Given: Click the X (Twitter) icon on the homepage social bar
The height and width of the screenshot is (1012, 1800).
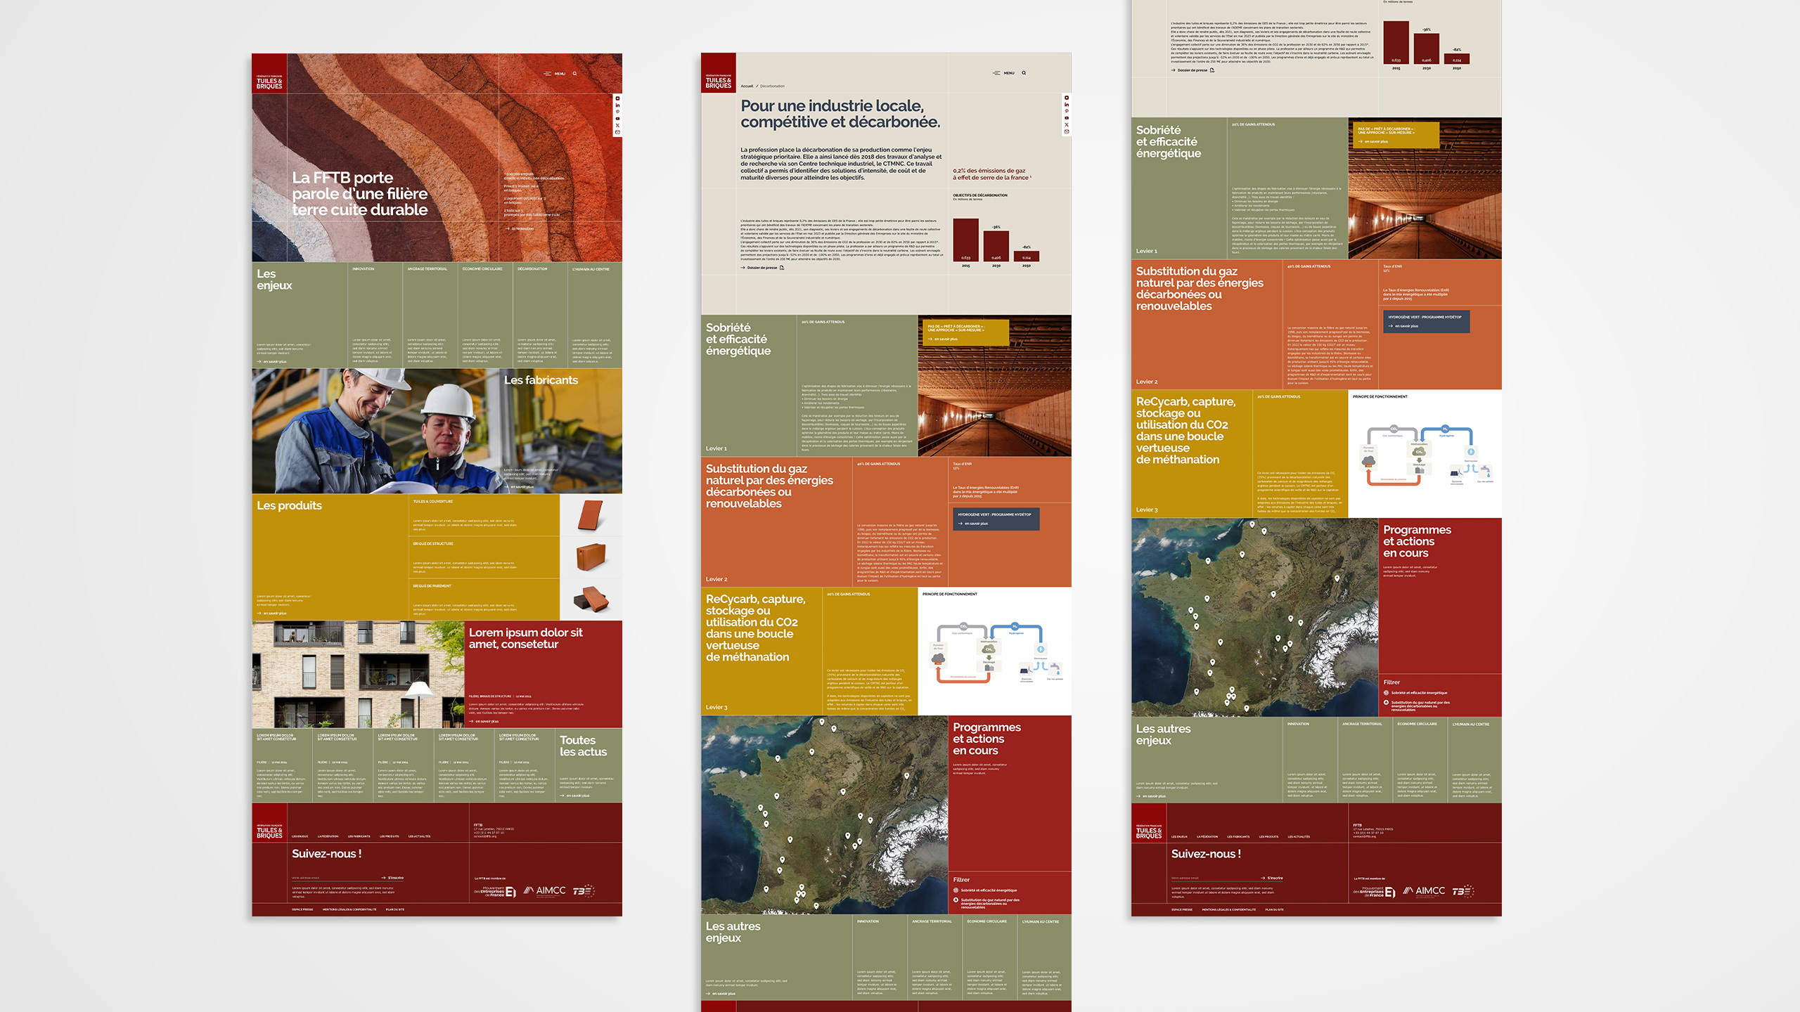Looking at the screenshot, I should coord(617,125).
